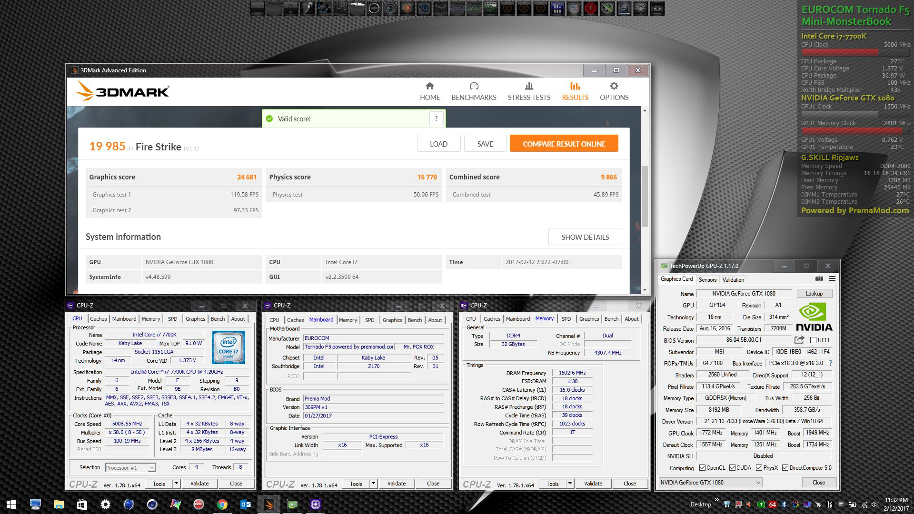Open the Processor #1 selection dropdown in CPU-Z

[x=130, y=468]
